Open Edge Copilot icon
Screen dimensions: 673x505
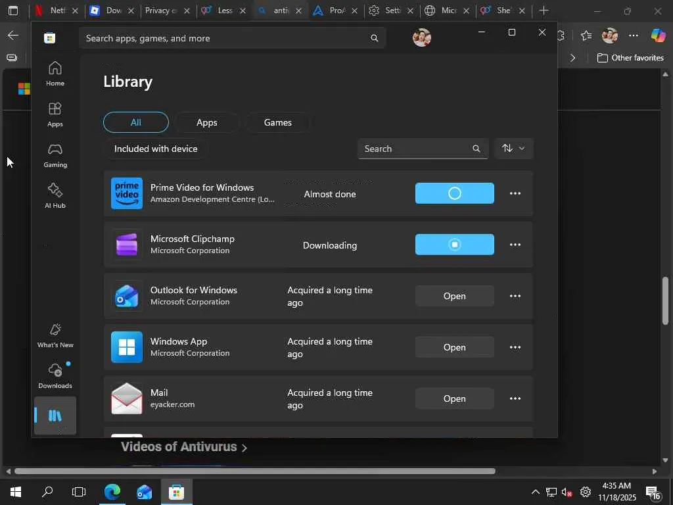coord(658,36)
